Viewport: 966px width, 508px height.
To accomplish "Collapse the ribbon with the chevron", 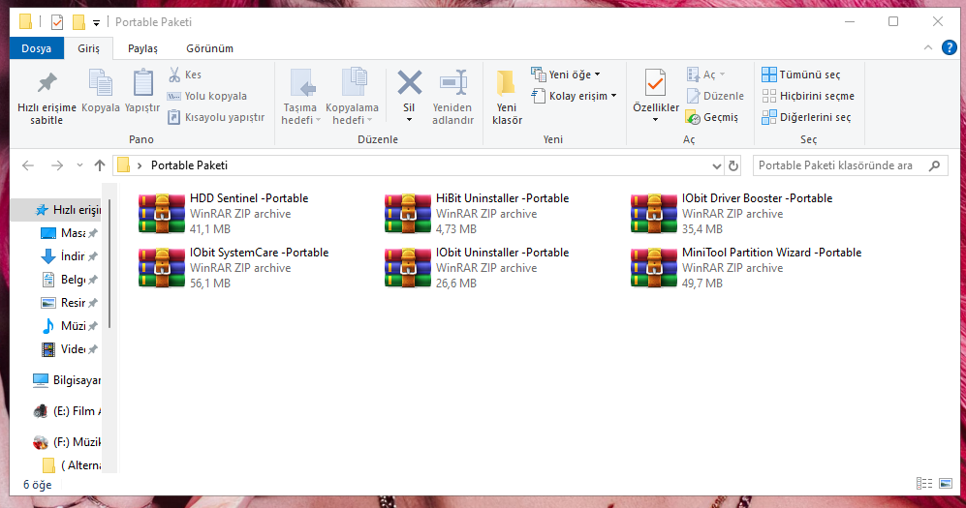I will point(928,48).
